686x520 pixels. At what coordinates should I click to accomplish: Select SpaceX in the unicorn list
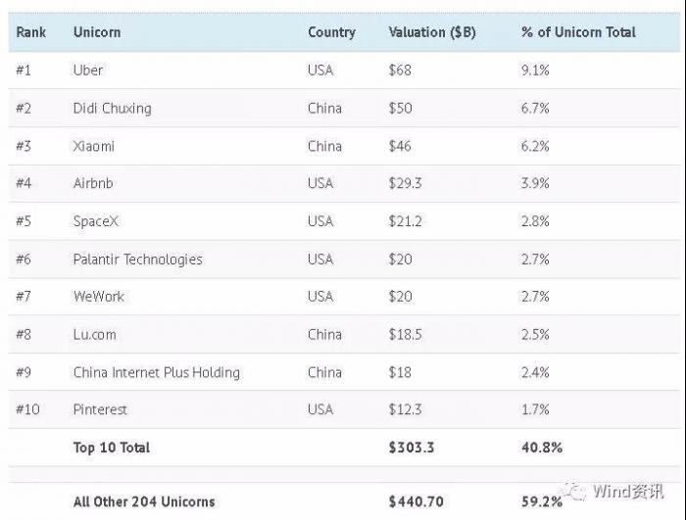coord(95,221)
